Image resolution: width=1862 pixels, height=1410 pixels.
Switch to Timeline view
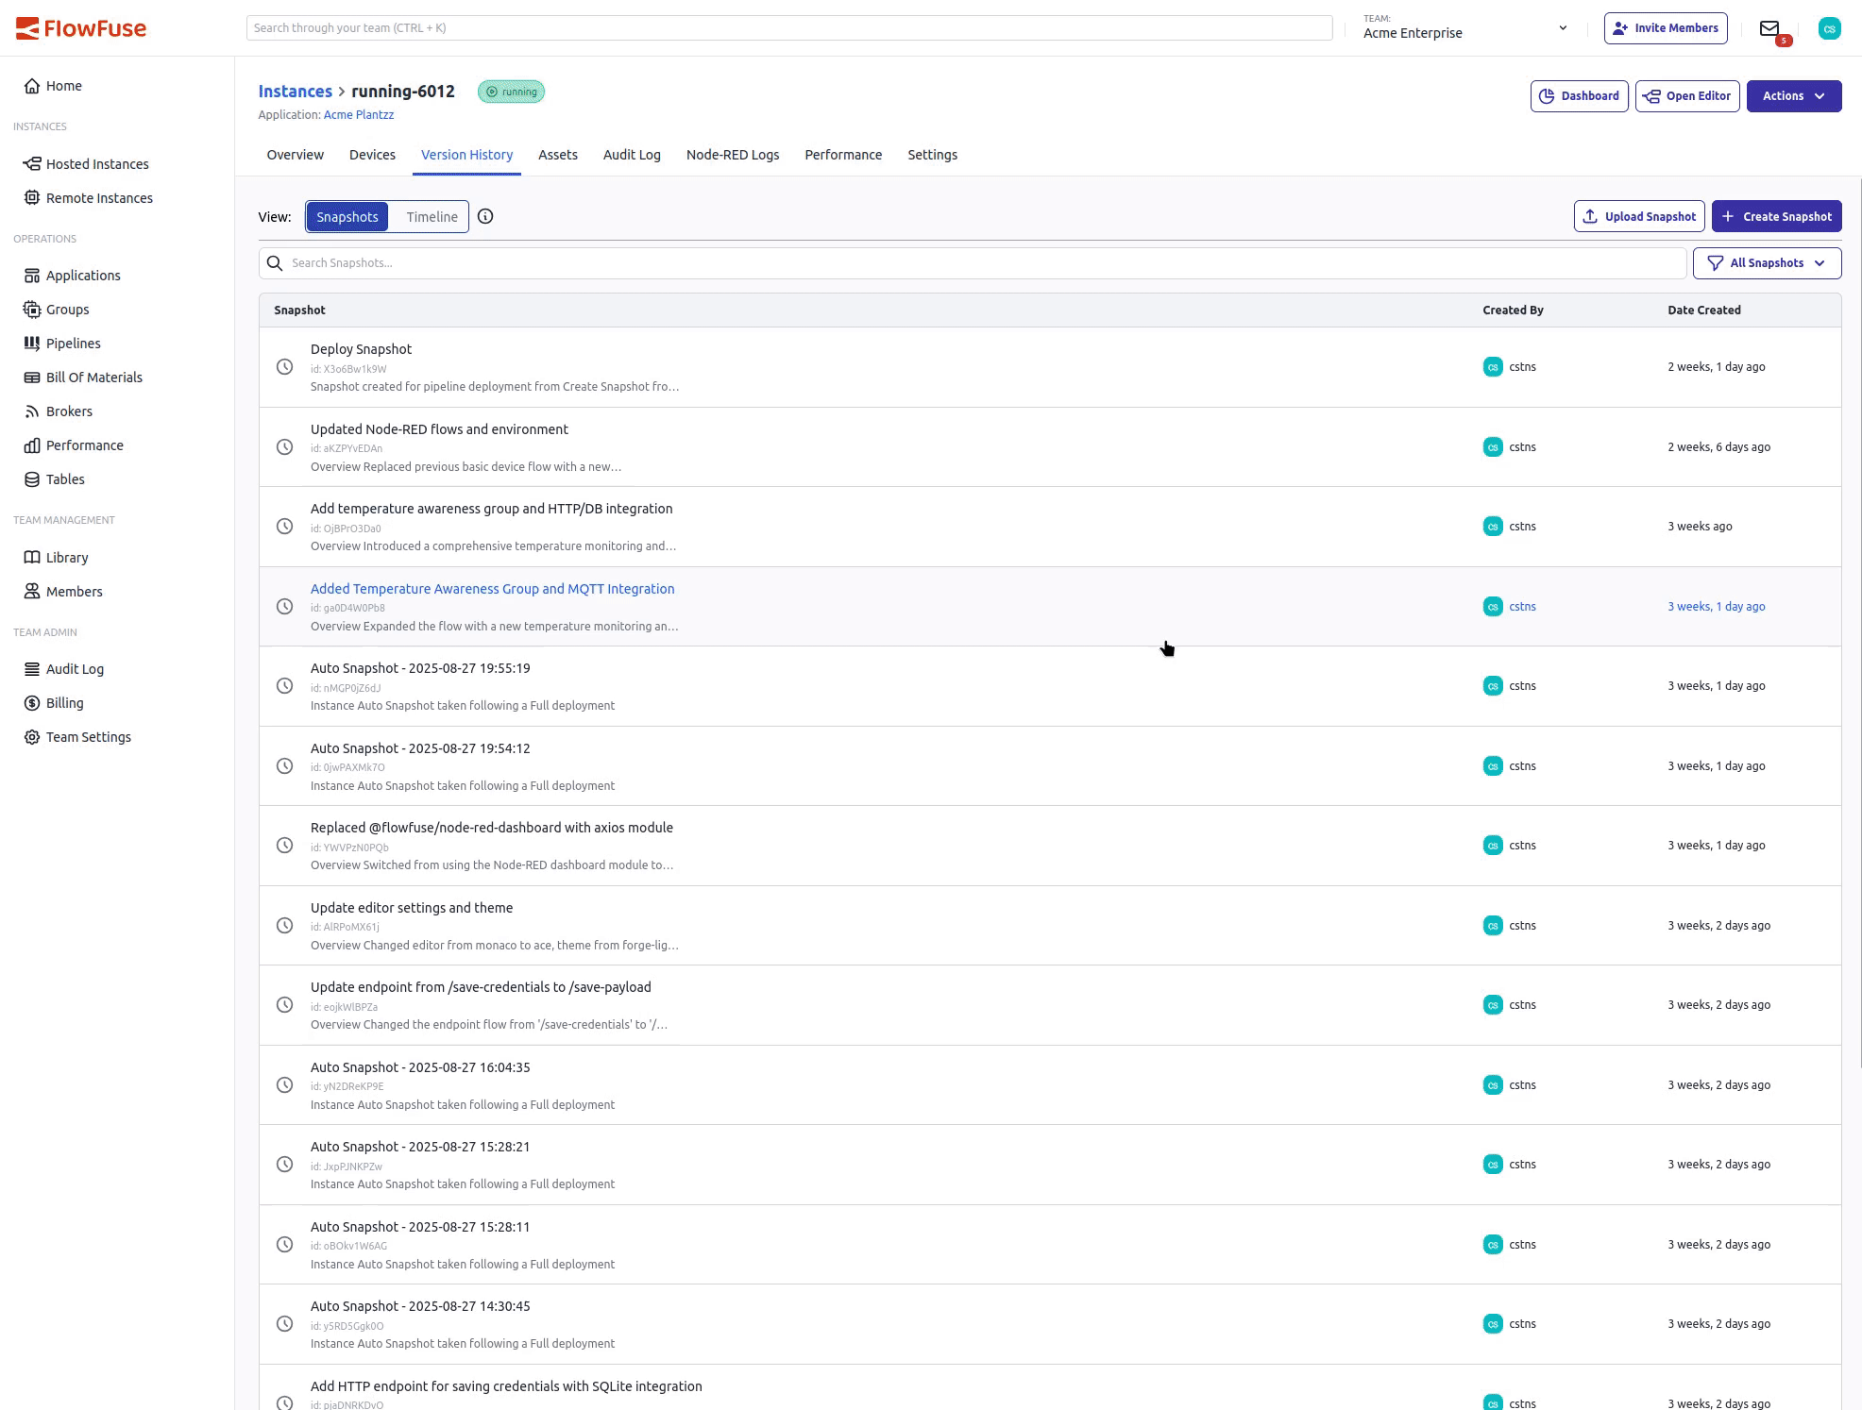tap(431, 216)
